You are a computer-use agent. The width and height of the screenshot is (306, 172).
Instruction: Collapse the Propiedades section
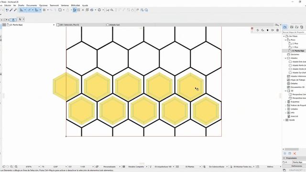(x=284, y=158)
